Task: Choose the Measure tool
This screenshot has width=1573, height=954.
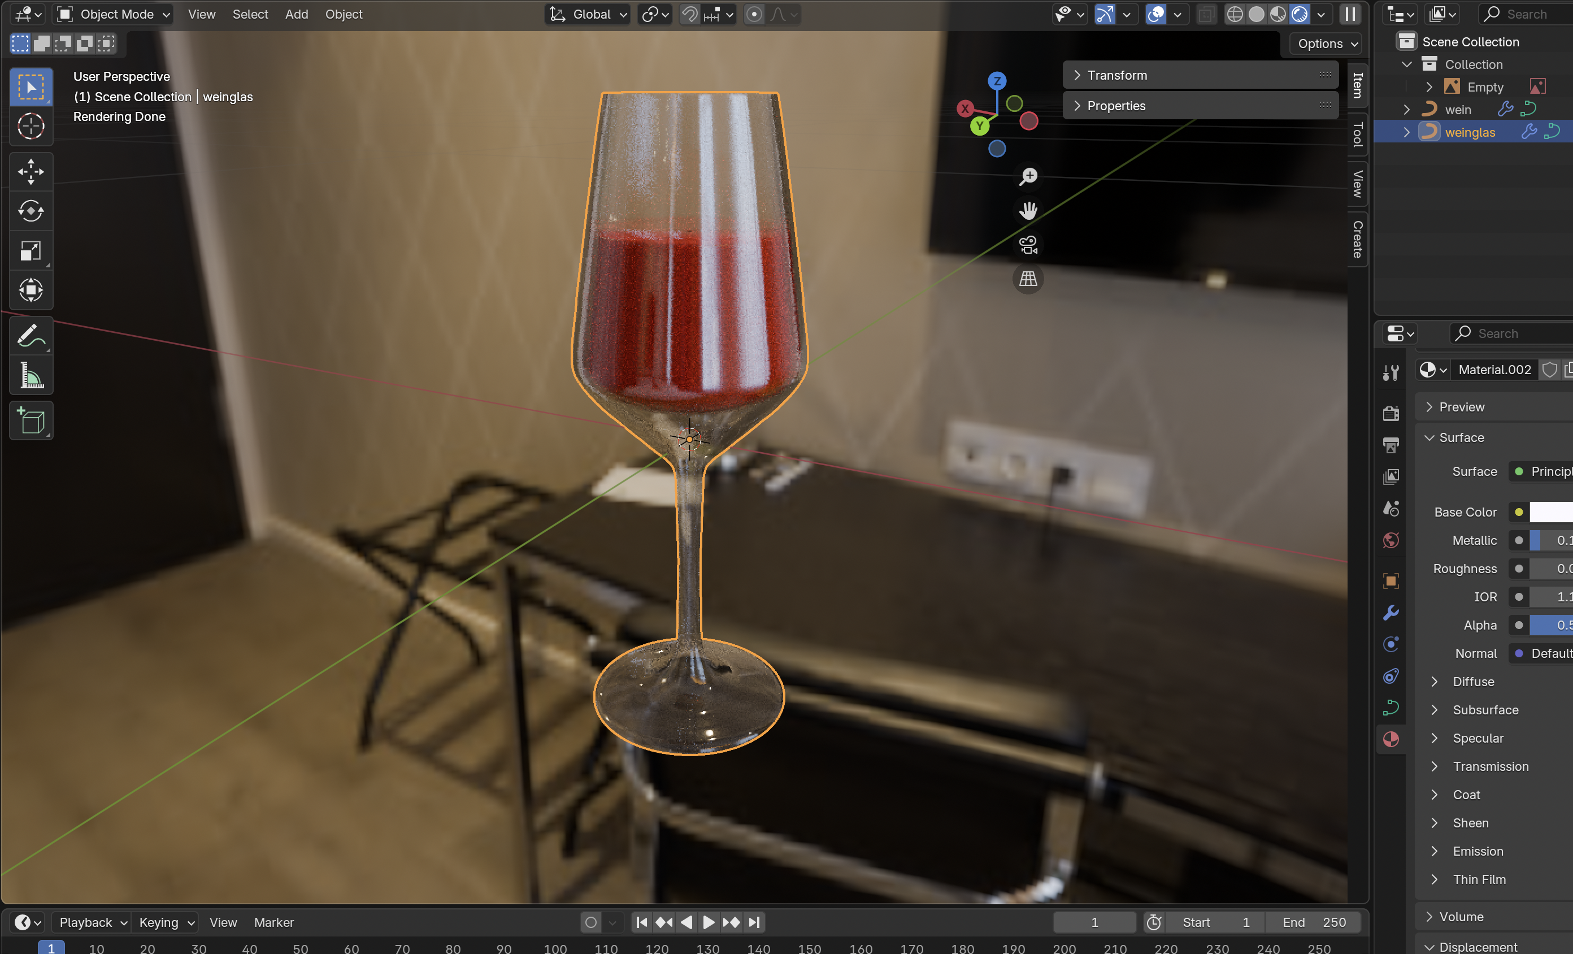Action: tap(31, 375)
